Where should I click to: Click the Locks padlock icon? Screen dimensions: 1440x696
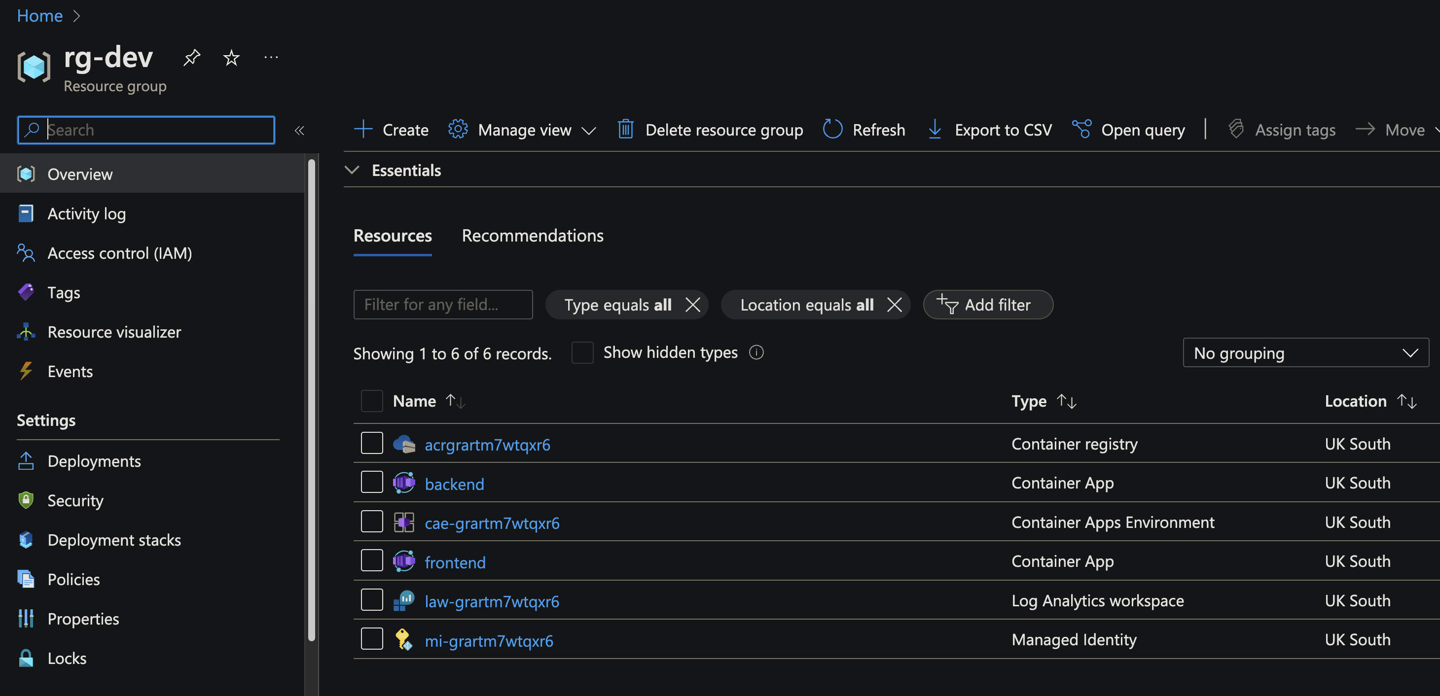(x=26, y=658)
